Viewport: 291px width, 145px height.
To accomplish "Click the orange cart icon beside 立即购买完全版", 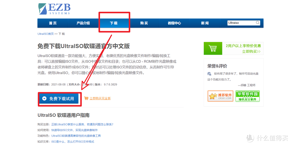I will [86, 98].
